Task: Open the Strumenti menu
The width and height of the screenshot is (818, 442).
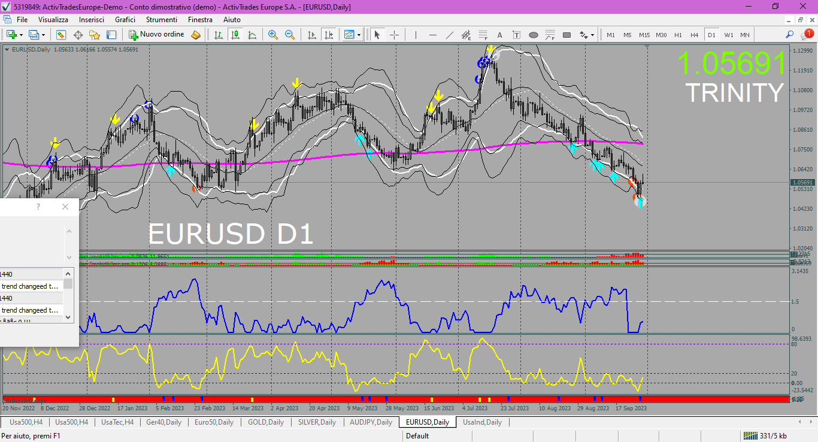Action: coord(162,20)
